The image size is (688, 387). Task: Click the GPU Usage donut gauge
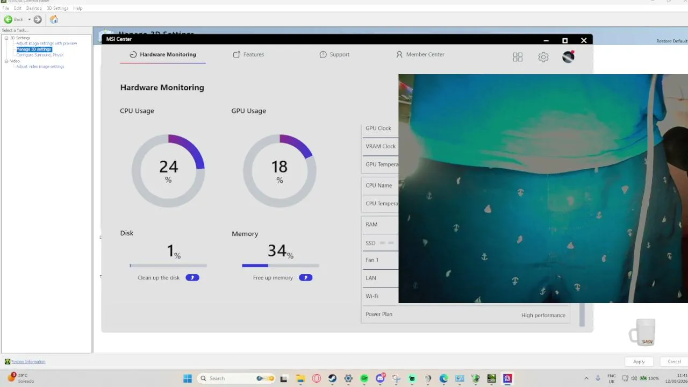tap(279, 171)
